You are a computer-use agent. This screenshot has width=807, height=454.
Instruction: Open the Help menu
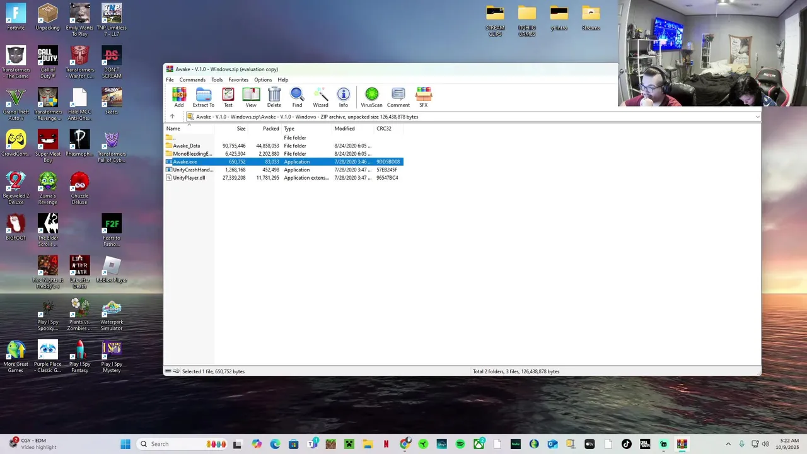click(283, 80)
